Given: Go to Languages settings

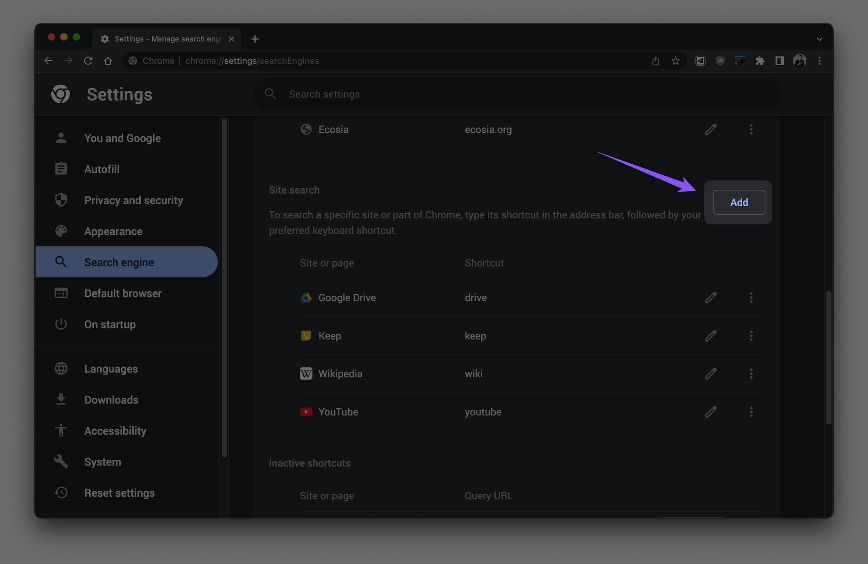Looking at the screenshot, I should pos(127,369).
